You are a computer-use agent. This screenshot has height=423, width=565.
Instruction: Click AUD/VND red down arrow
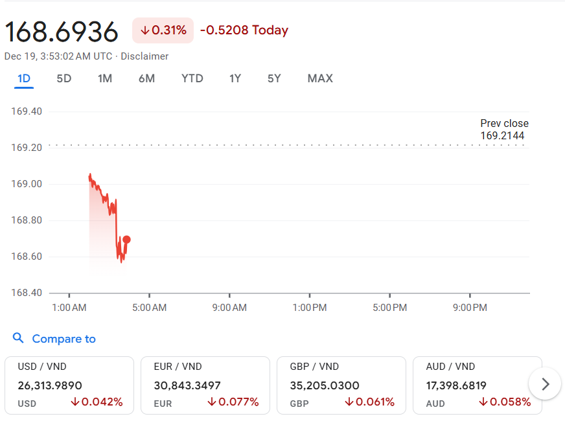[483, 402]
